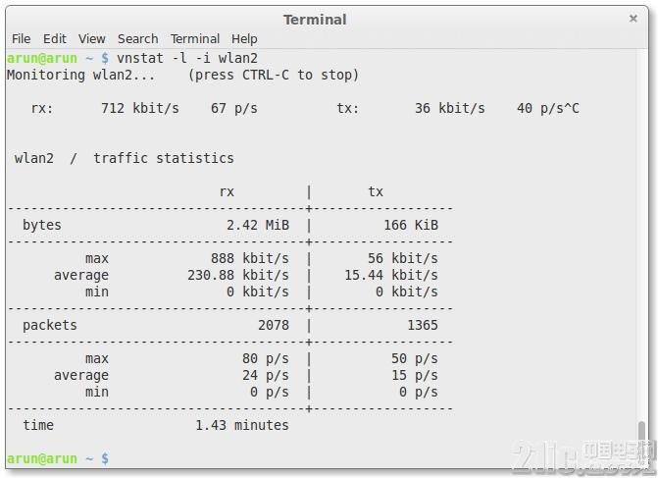Viewport: 658px width, 478px height.
Task: Open the Search menu
Action: 137,39
